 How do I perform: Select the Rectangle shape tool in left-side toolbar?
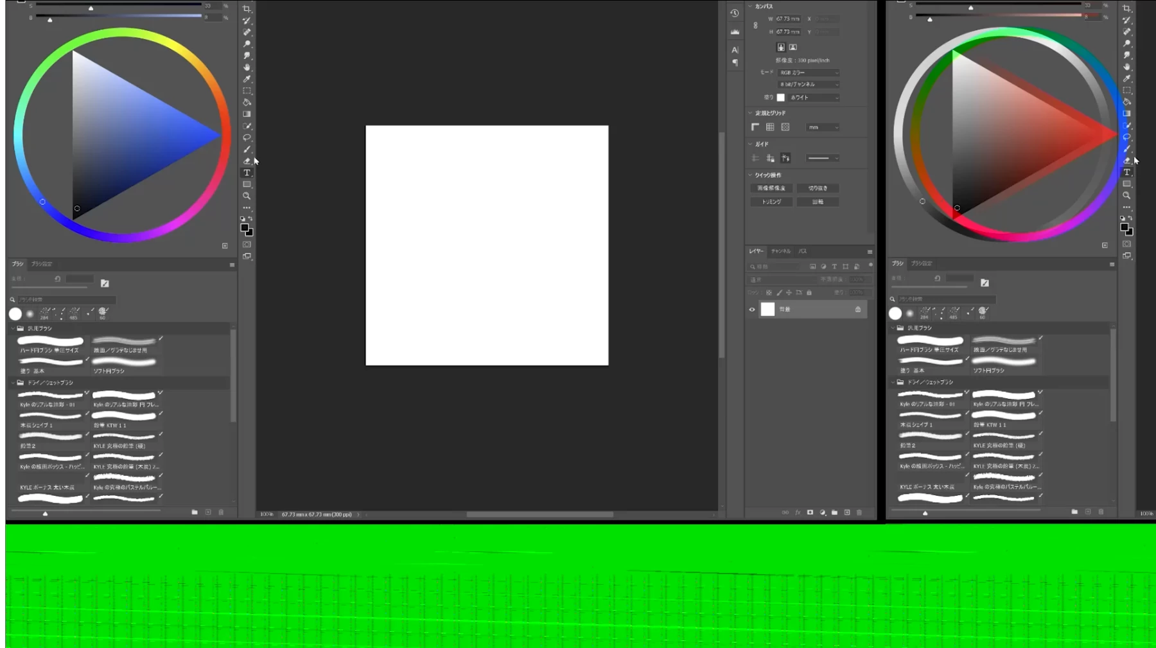click(x=247, y=184)
